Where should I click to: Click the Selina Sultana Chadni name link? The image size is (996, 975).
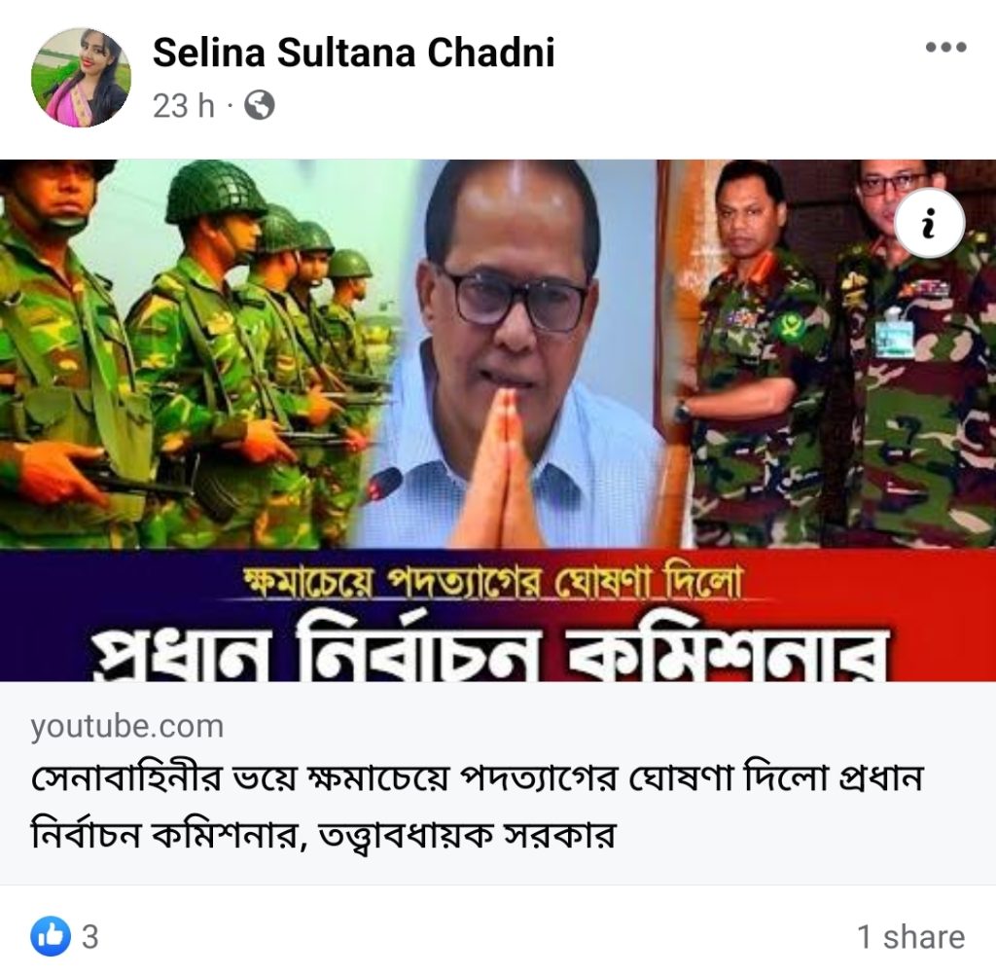[x=354, y=53]
